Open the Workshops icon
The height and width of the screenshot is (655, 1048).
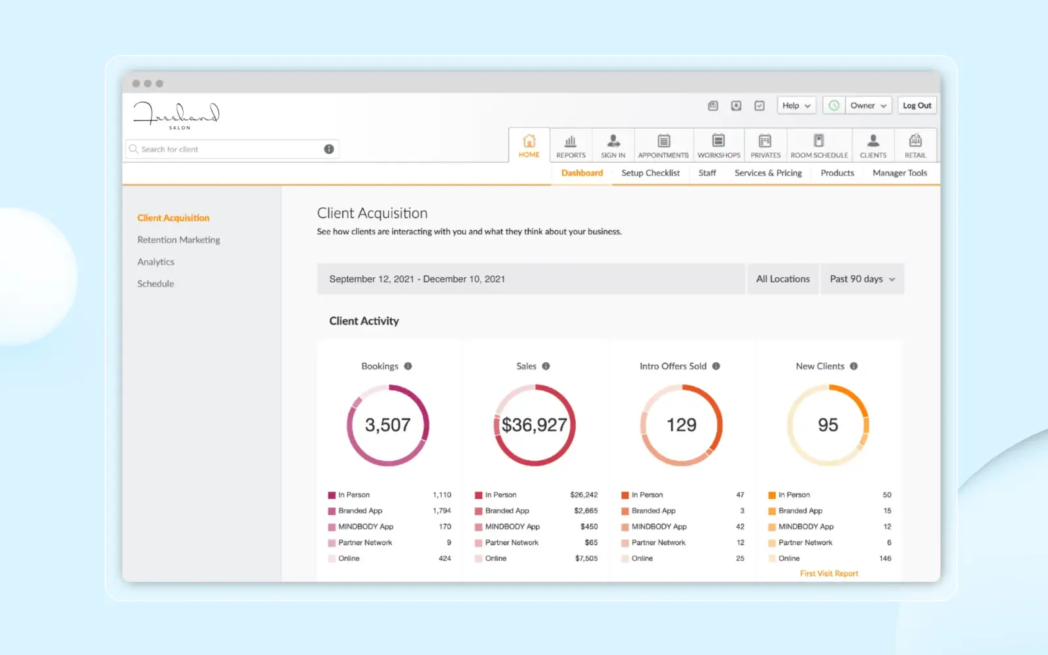point(718,141)
